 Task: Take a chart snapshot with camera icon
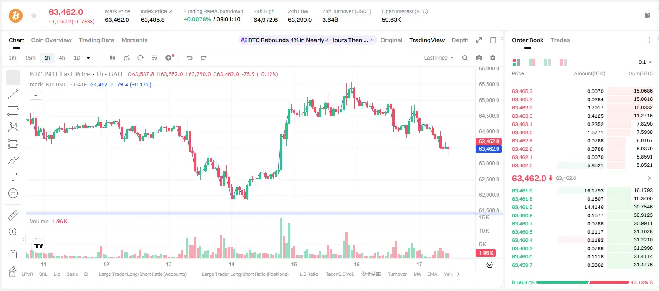point(479,58)
